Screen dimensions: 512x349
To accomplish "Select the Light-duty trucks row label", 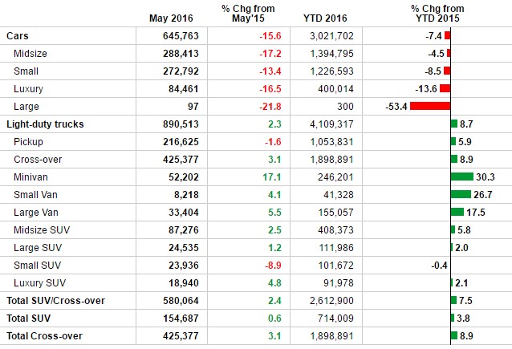I will [x=45, y=124].
